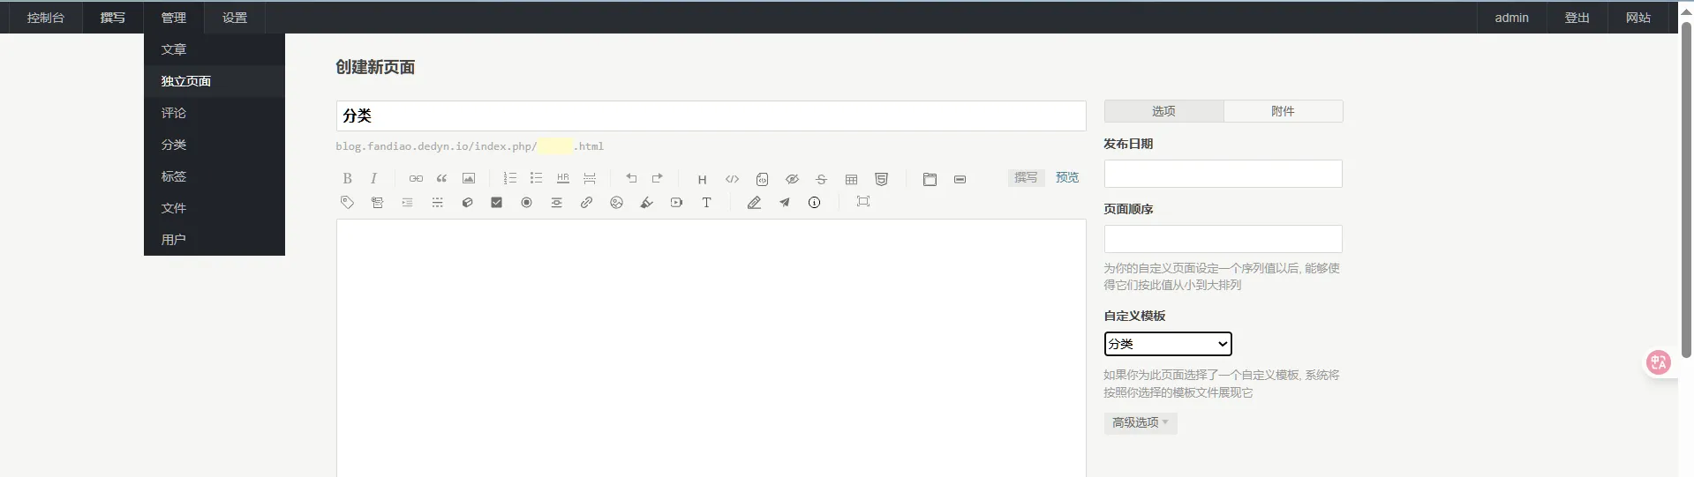Expand the 高级选项 advanced options

coord(1141,423)
